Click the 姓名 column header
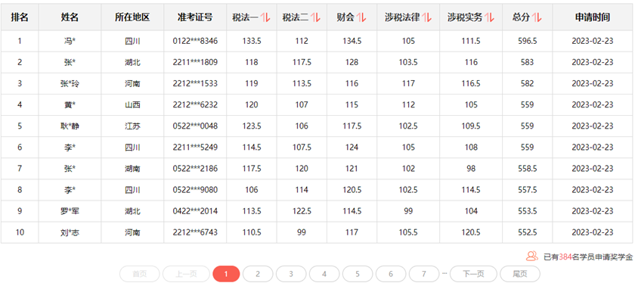635x283 pixels. click(x=70, y=17)
